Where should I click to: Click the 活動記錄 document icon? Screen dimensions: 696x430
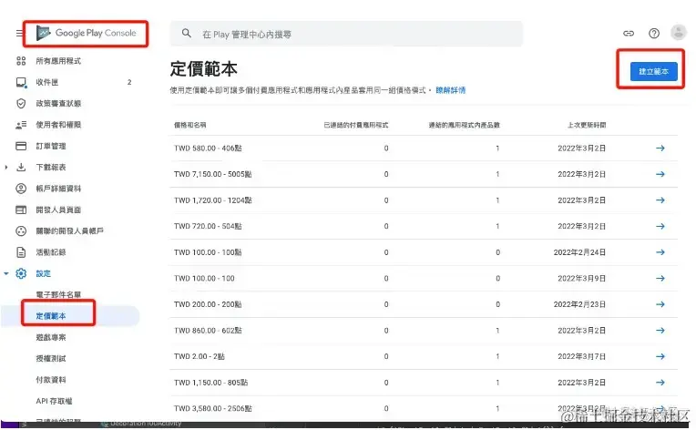(x=21, y=252)
